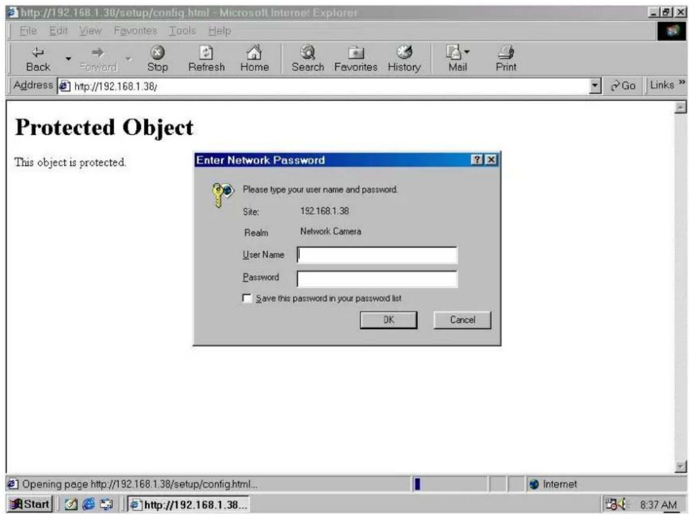Click the status bar 'Opening page' text
The width and height of the screenshot is (689, 514).
pos(140,484)
